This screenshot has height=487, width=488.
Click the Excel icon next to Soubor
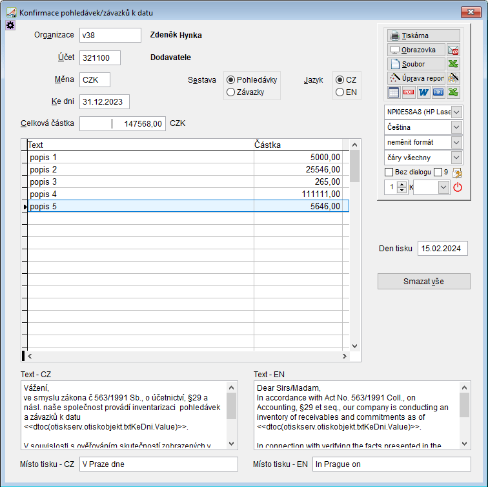click(x=453, y=64)
